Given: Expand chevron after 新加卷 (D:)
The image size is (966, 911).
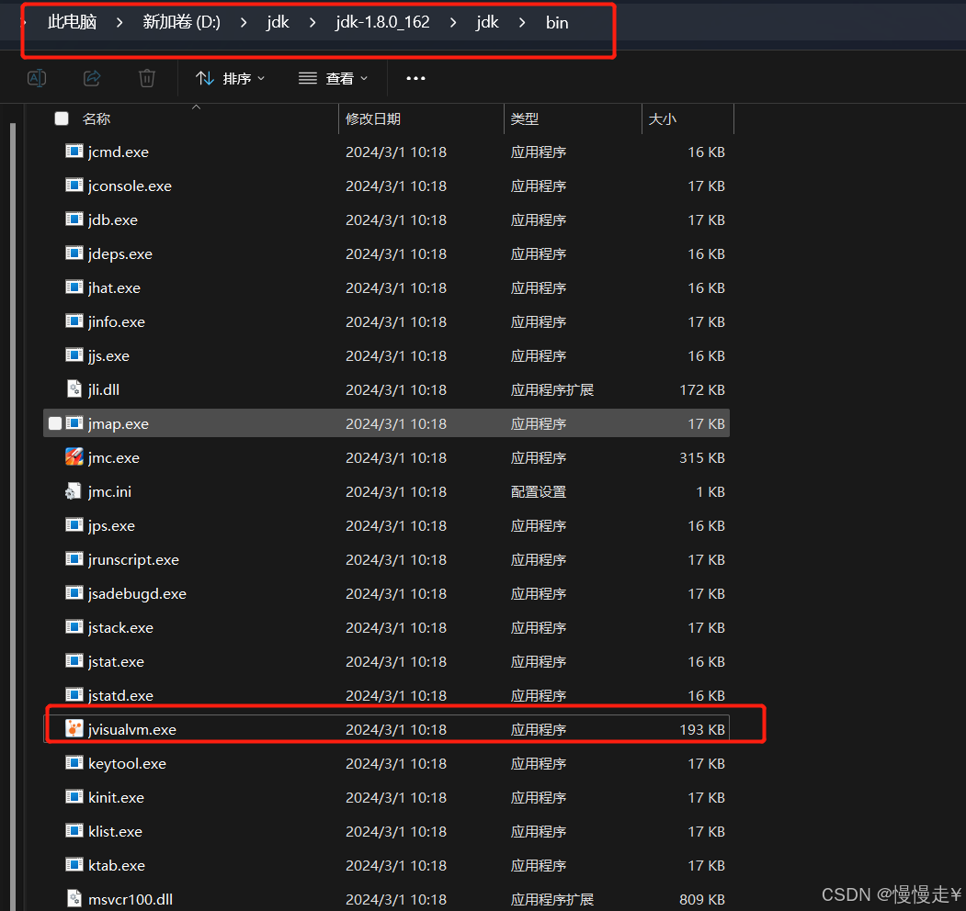Looking at the screenshot, I should [x=244, y=22].
